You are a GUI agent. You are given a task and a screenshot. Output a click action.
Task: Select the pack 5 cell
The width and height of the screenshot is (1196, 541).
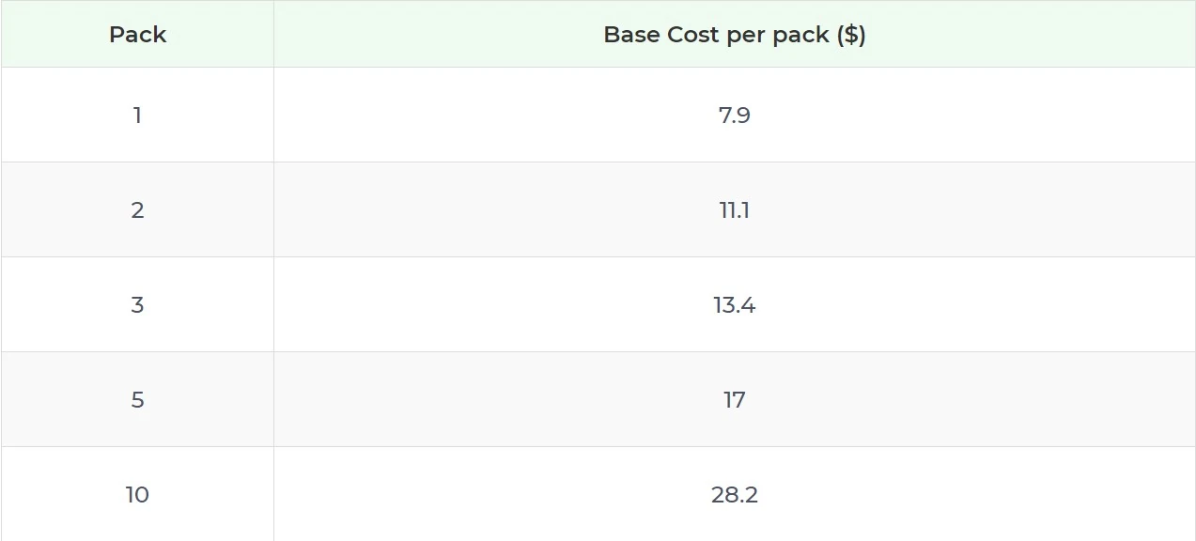[137, 400]
